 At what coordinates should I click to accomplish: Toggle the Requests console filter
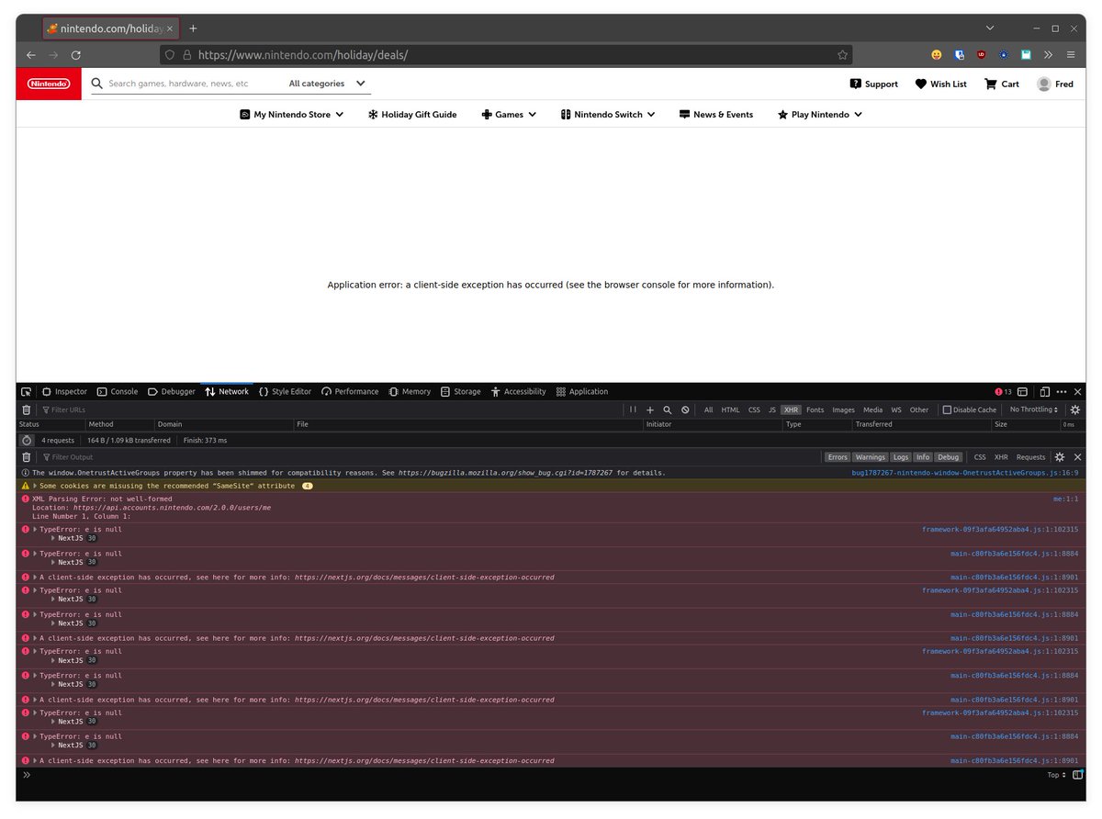(1030, 456)
